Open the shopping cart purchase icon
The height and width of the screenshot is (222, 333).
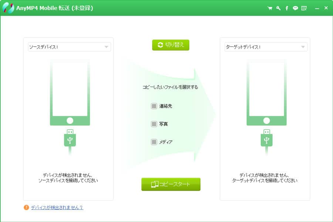[x=270, y=8]
